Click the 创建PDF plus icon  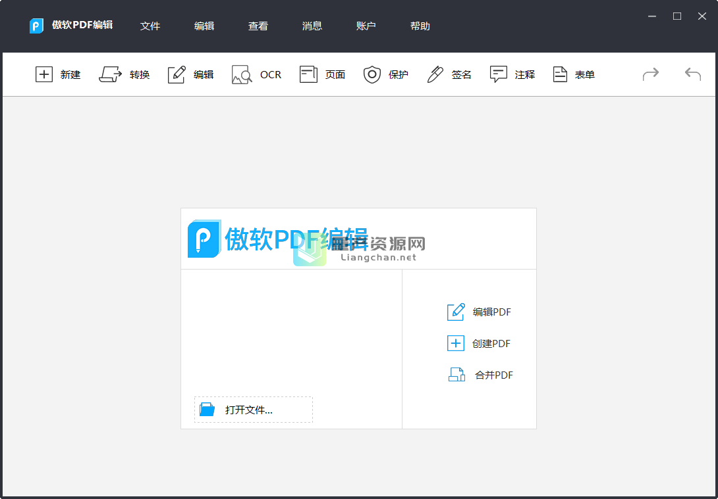pos(456,343)
